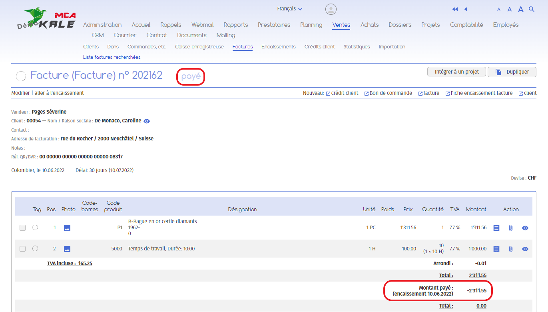Switch to the Statistiques sub-tab

pyautogui.click(x=357, y=47)
